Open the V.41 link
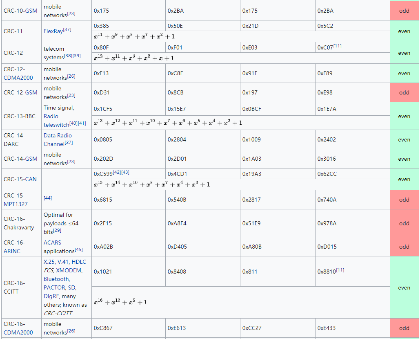 63,262
